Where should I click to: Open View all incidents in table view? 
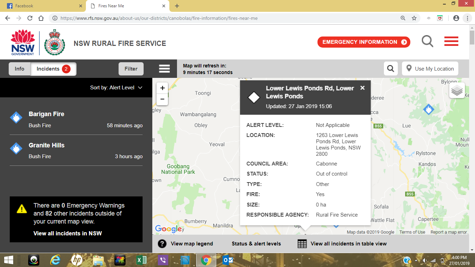(348, 244)
